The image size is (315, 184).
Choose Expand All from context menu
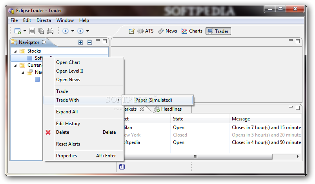point(67,112)
